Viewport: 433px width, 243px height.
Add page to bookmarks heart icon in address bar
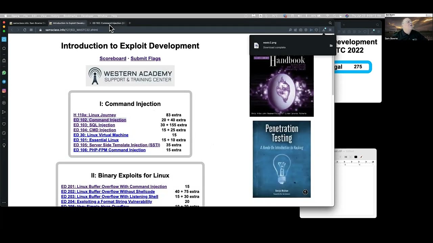[316, 30]
